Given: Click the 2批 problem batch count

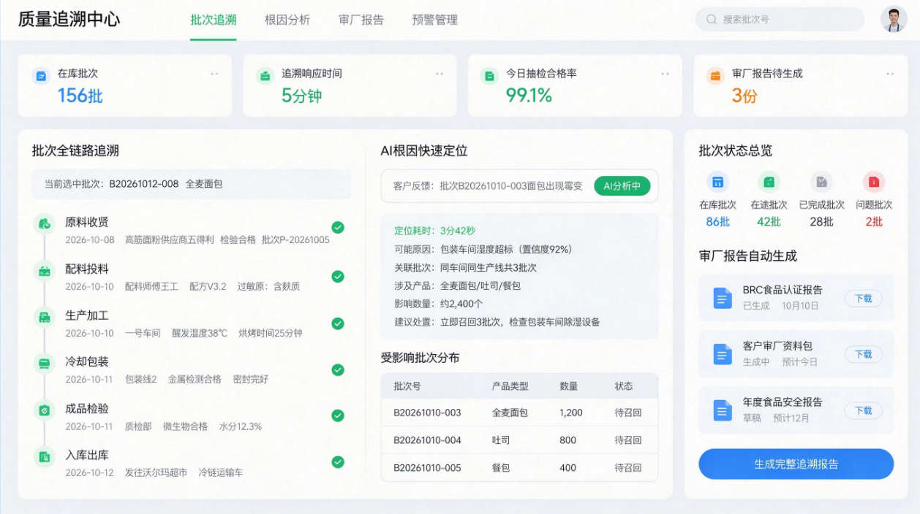Looking at the screenshot, I should point(874,222).
